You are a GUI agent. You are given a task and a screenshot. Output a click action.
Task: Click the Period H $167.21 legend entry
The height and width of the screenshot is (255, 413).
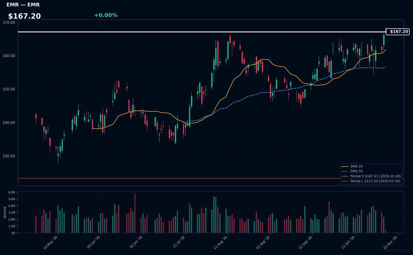click(371, 176)
